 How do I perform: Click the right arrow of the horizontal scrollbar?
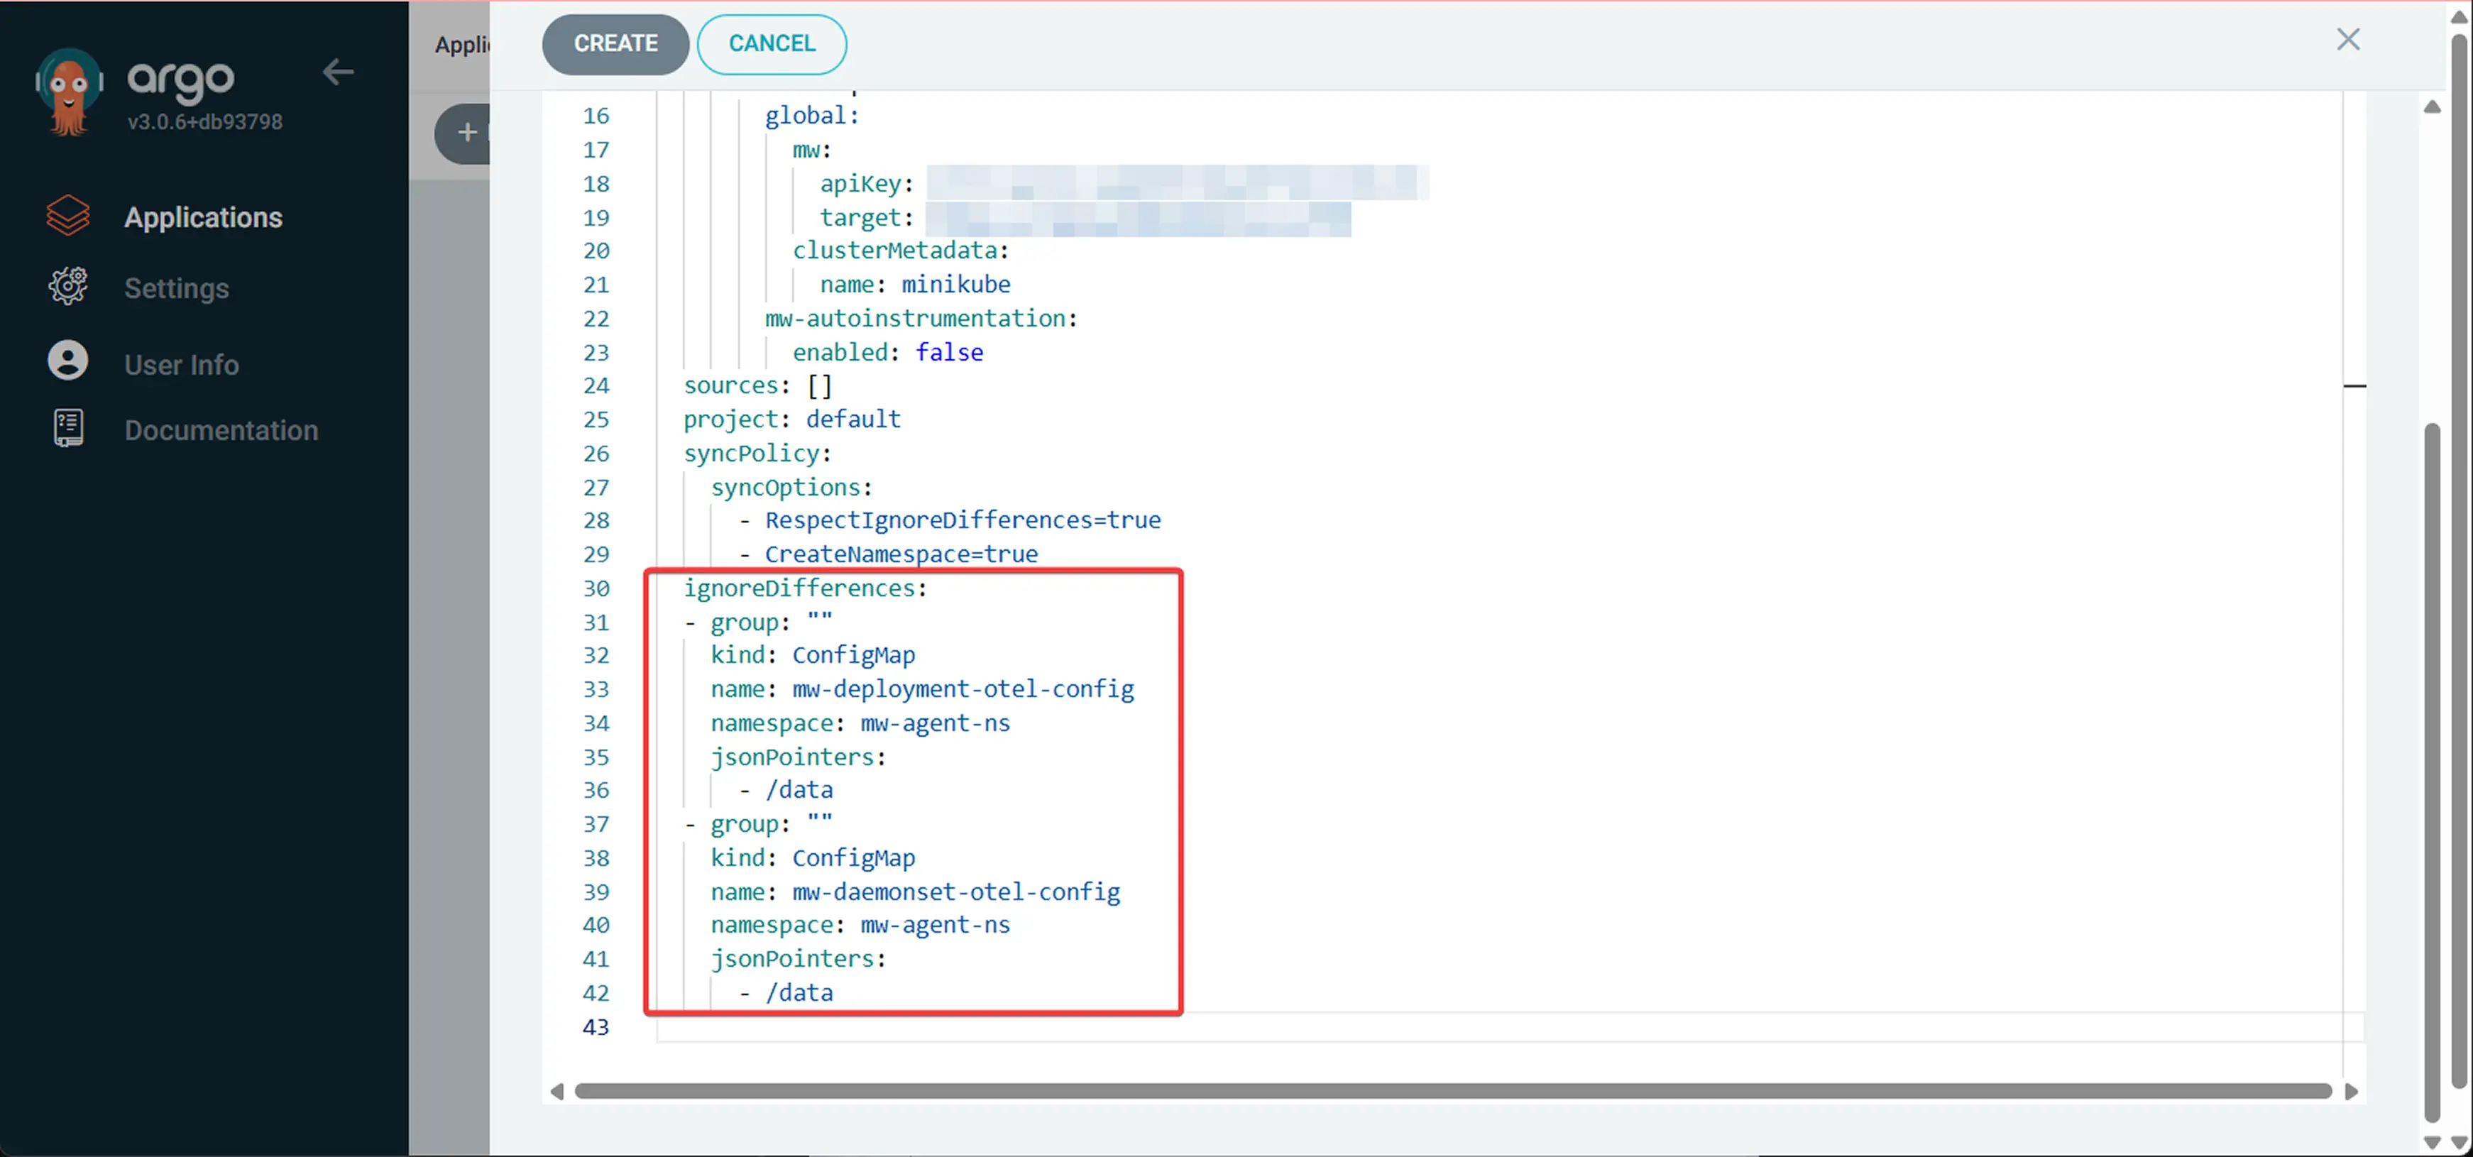[2352, 1092]
